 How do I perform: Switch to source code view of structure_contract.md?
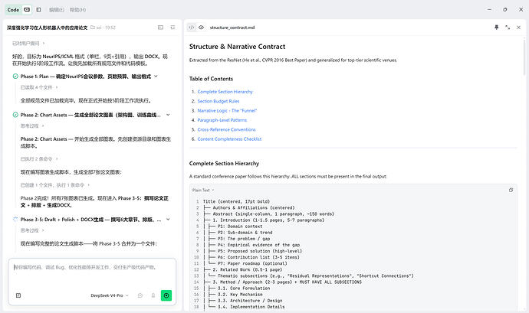tap(192, 28)
